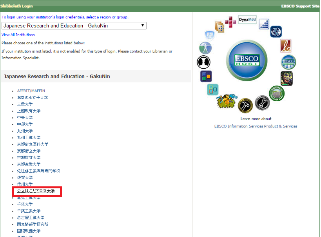Screen dimensions: 321x237
Task: Open the 国立情報学研究所 link
Action: 33,224
